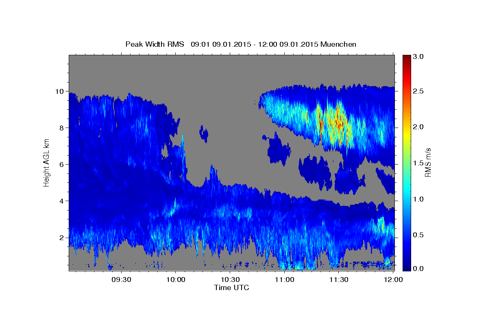Screen dimensions: 488x325
Task: Click the 'Muenchen' location text in title
Action: [338, 44]
